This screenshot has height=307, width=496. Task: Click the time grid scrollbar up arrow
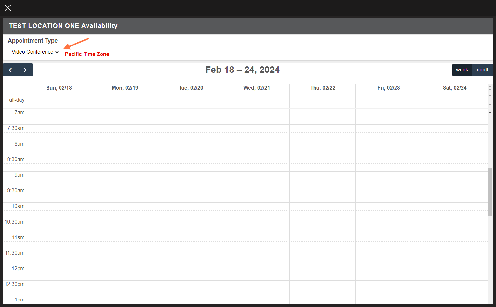(490, 112)
